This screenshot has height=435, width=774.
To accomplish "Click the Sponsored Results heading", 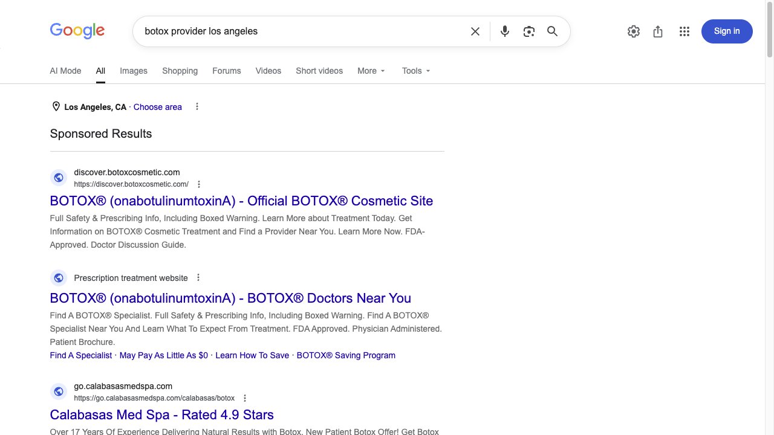I will point(101,134).
